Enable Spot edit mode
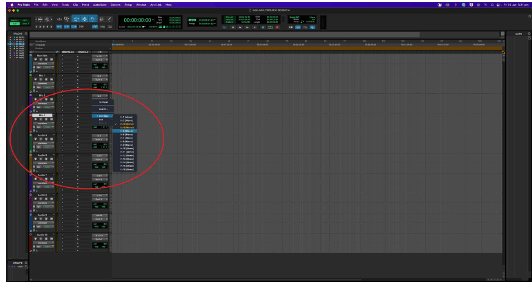Viewport: 532px width, 285px height. pos(25,20)
